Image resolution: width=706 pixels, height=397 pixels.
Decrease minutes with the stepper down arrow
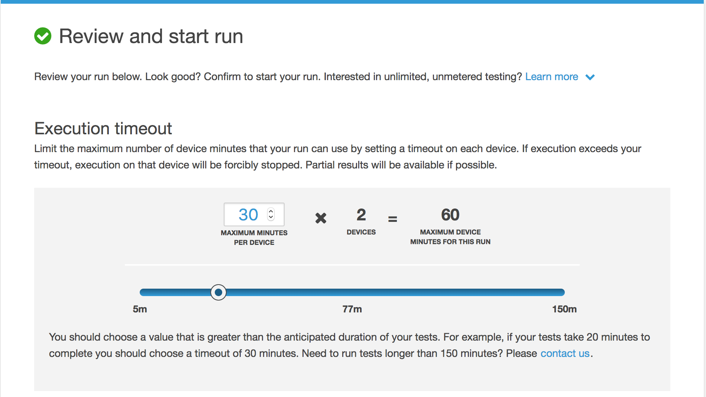click(x=271, y=217)
